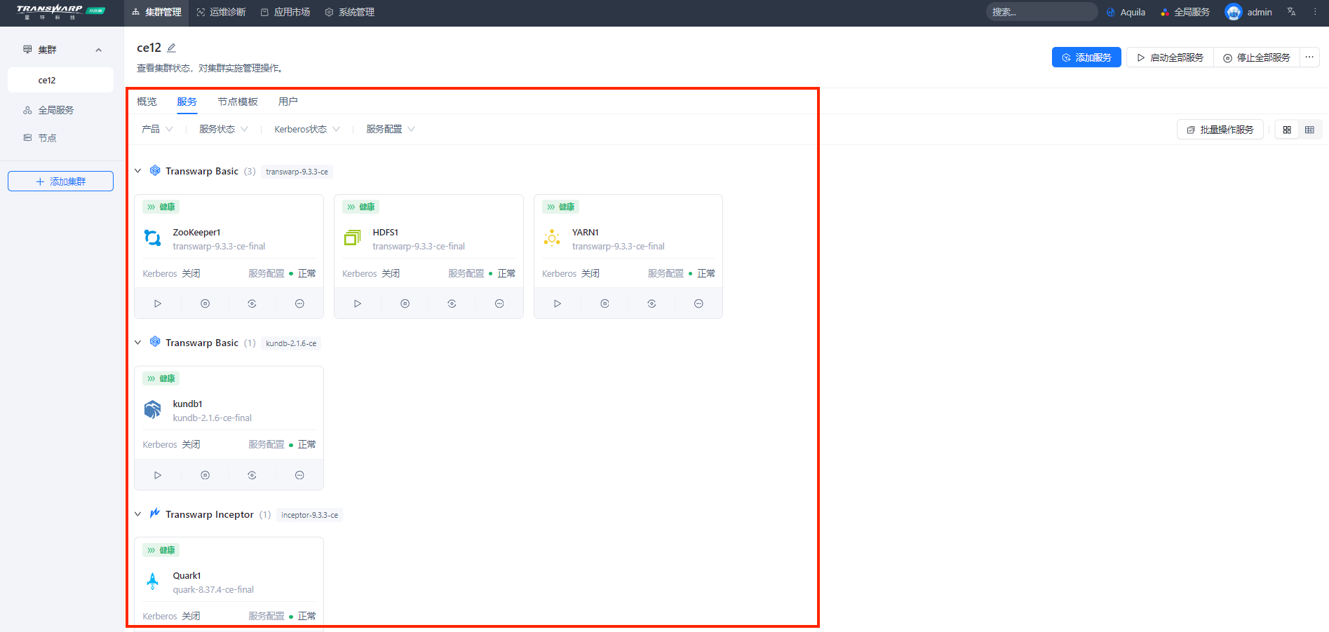
Task: Stop the YARN1 service icon
Action: 605,303
